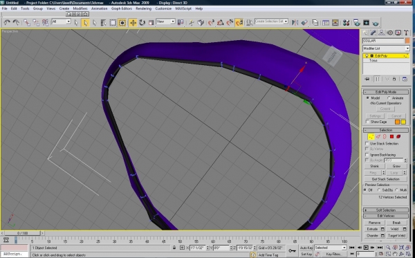Open the Material Editor spheres icon
This screenshot has height=258, width=415.
point(346,23)
